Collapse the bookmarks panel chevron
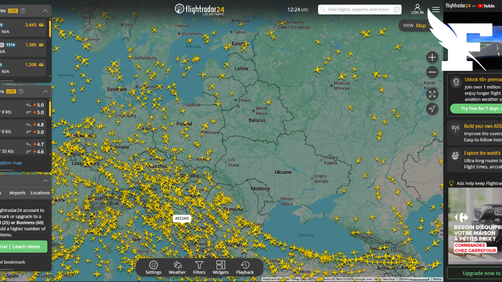 tap(45, 181)
